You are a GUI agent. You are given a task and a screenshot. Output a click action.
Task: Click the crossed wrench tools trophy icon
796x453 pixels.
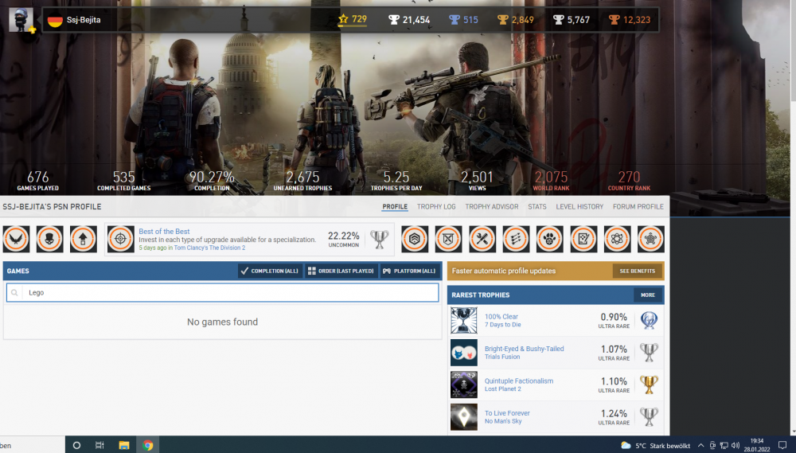[482, 239]
